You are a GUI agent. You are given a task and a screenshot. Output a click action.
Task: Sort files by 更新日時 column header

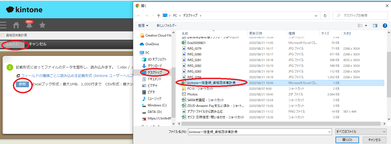(256, 33)
